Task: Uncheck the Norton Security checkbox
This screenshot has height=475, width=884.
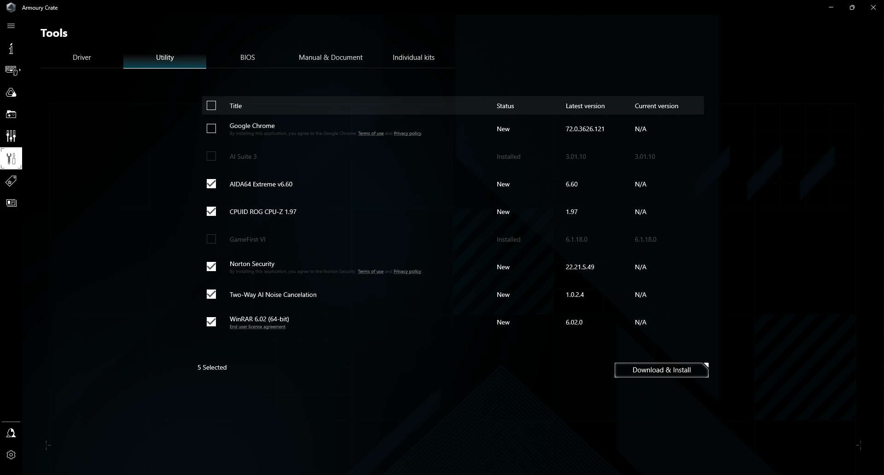Action: [x=211, y=266]
